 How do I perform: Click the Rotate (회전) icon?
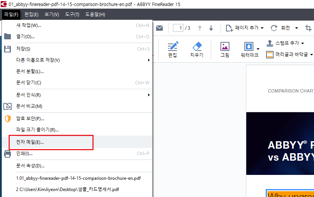tap(274, 28)
